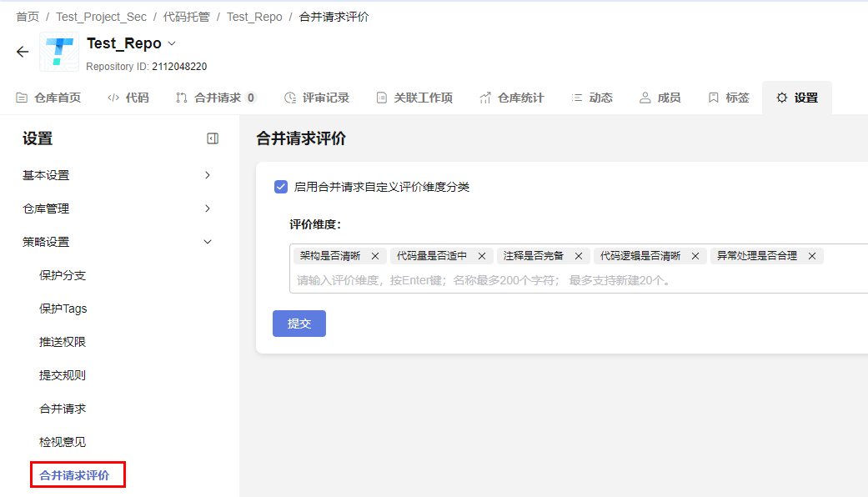Screen dimensions: 868x497
Task: Expand the 基本设置 section
Action: click(x=208, y=175)
